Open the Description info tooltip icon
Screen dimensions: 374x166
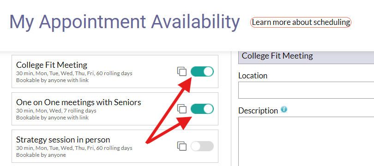284,109
